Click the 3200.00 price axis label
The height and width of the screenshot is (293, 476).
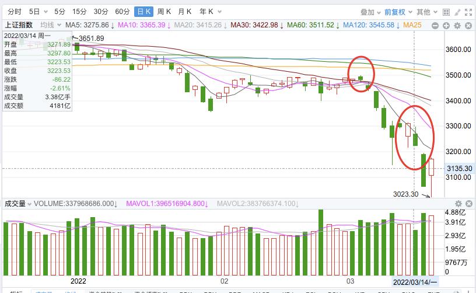pyautogui.click(x=458, y=152)
